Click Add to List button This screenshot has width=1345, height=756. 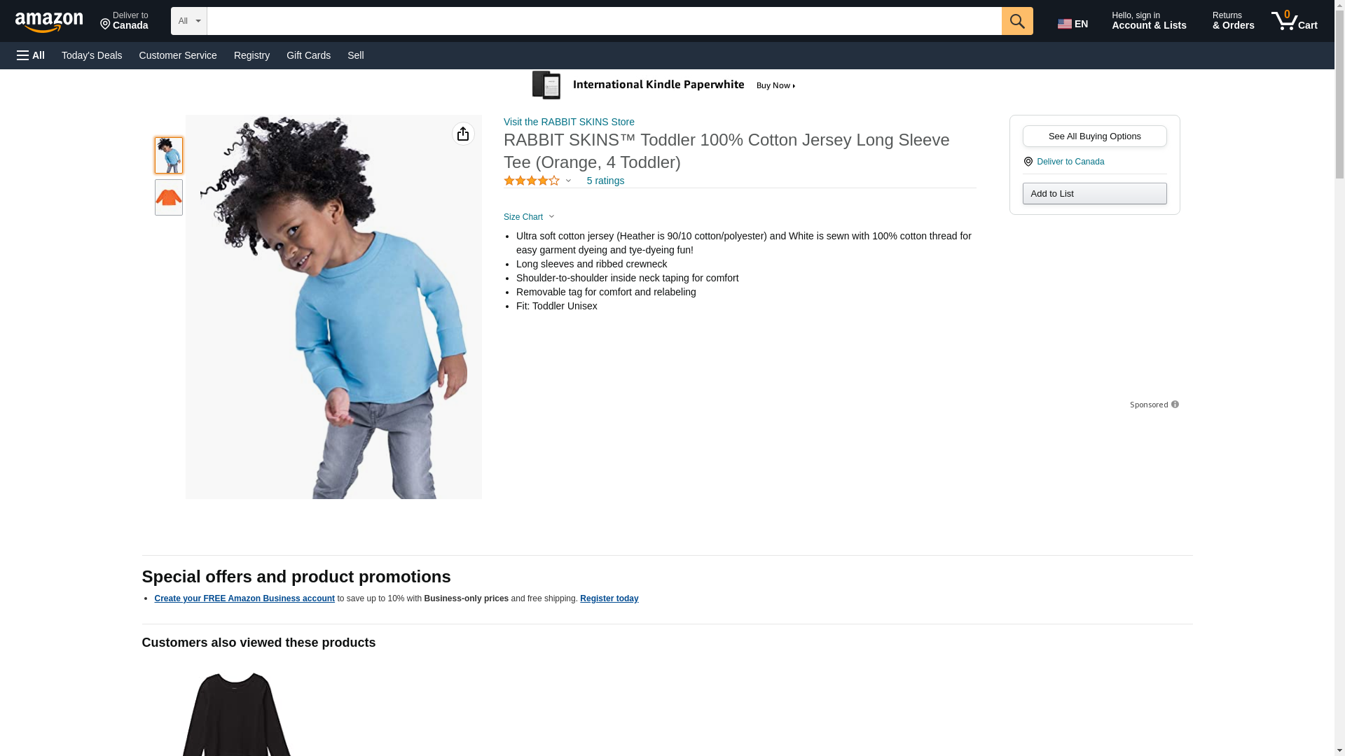pyautogui.click(x=1094, y=194)
